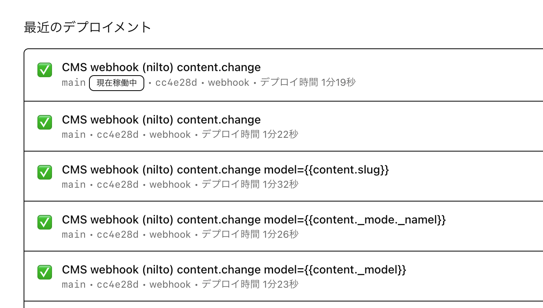Click commit cc4e28d on the active deployment
This screenshot has width=543, height=308.
176,83
